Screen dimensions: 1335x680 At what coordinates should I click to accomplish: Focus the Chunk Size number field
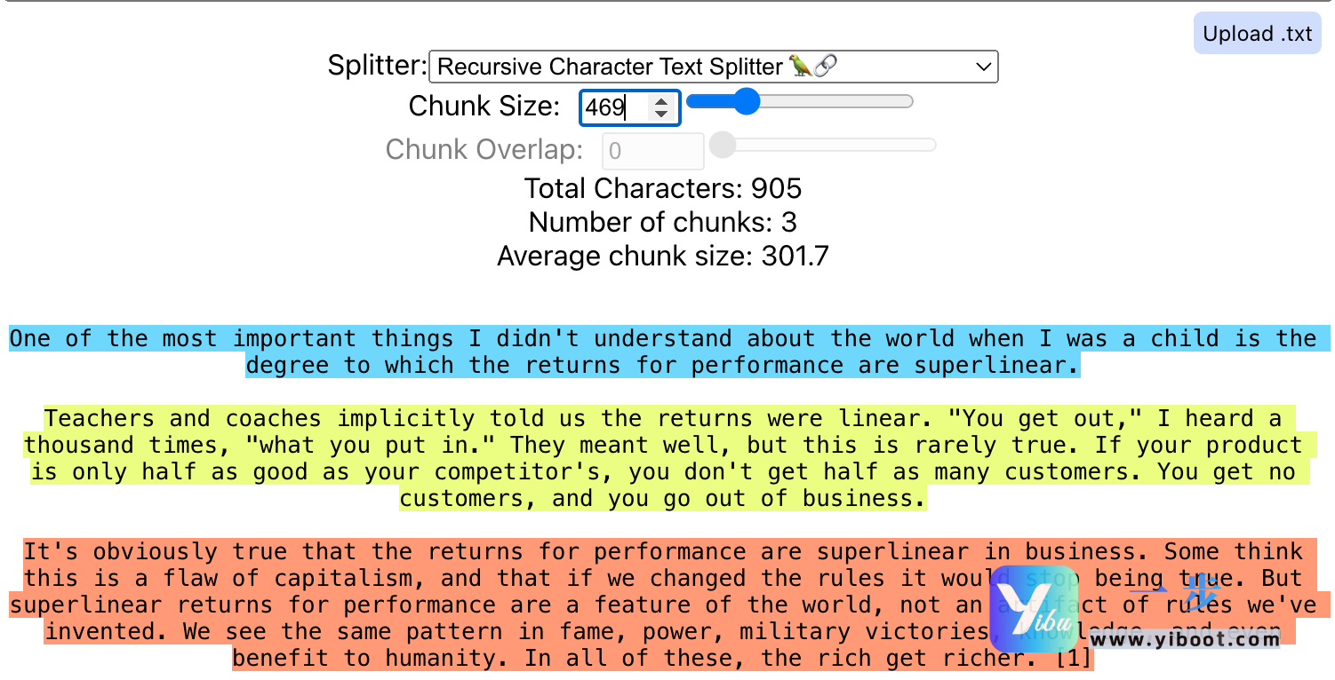tap(615, 108)
